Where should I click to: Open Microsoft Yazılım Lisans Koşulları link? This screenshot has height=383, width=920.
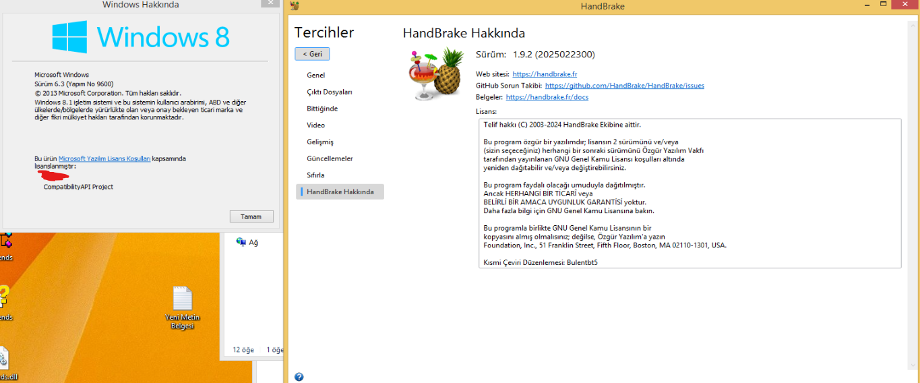104,158
